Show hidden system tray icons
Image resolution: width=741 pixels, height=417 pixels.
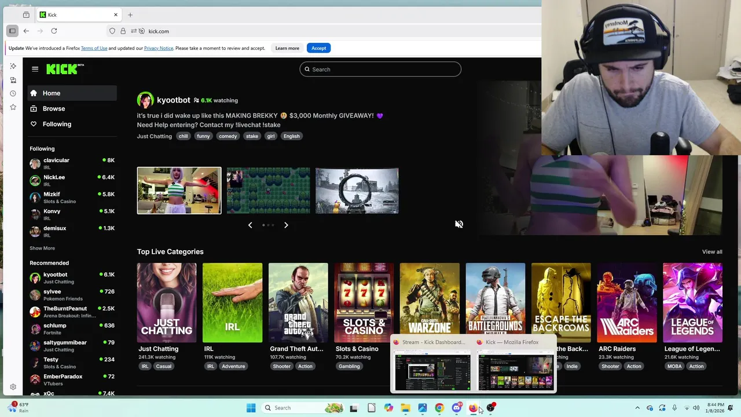click(637, 408)
